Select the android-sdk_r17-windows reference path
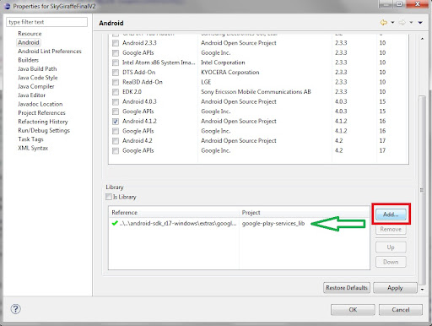 178,224
